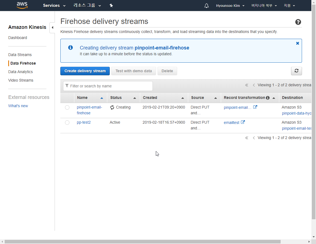
Task: Go to previous page in top pagination
Action: pos(254,85)
